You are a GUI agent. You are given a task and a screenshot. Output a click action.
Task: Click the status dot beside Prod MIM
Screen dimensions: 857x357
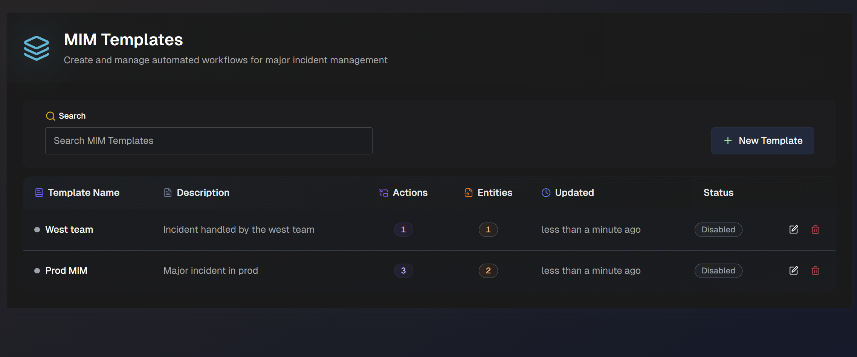[37, 270]
